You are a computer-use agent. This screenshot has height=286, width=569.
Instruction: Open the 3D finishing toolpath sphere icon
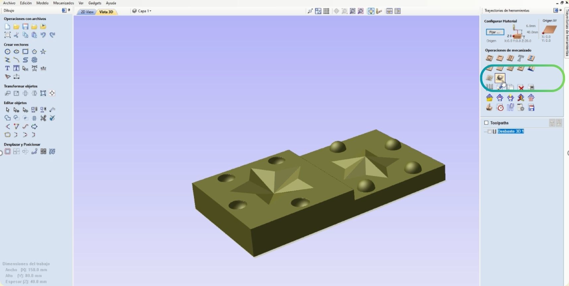click(500, 78)
